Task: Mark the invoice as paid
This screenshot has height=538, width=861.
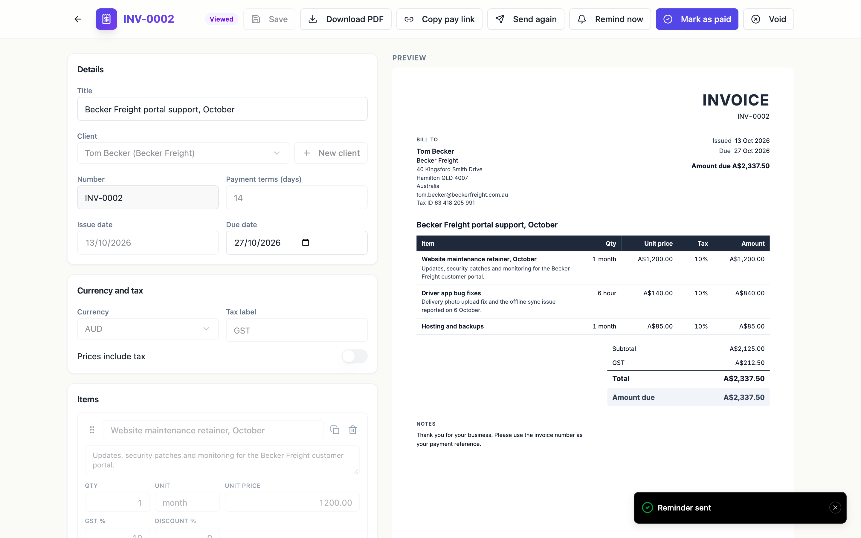Action: pyautogui.click(x=697, y=19)
